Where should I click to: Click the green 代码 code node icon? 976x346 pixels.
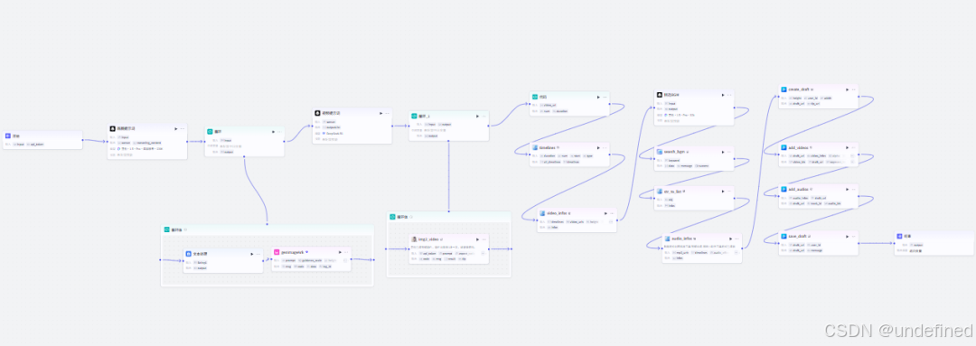534,97
